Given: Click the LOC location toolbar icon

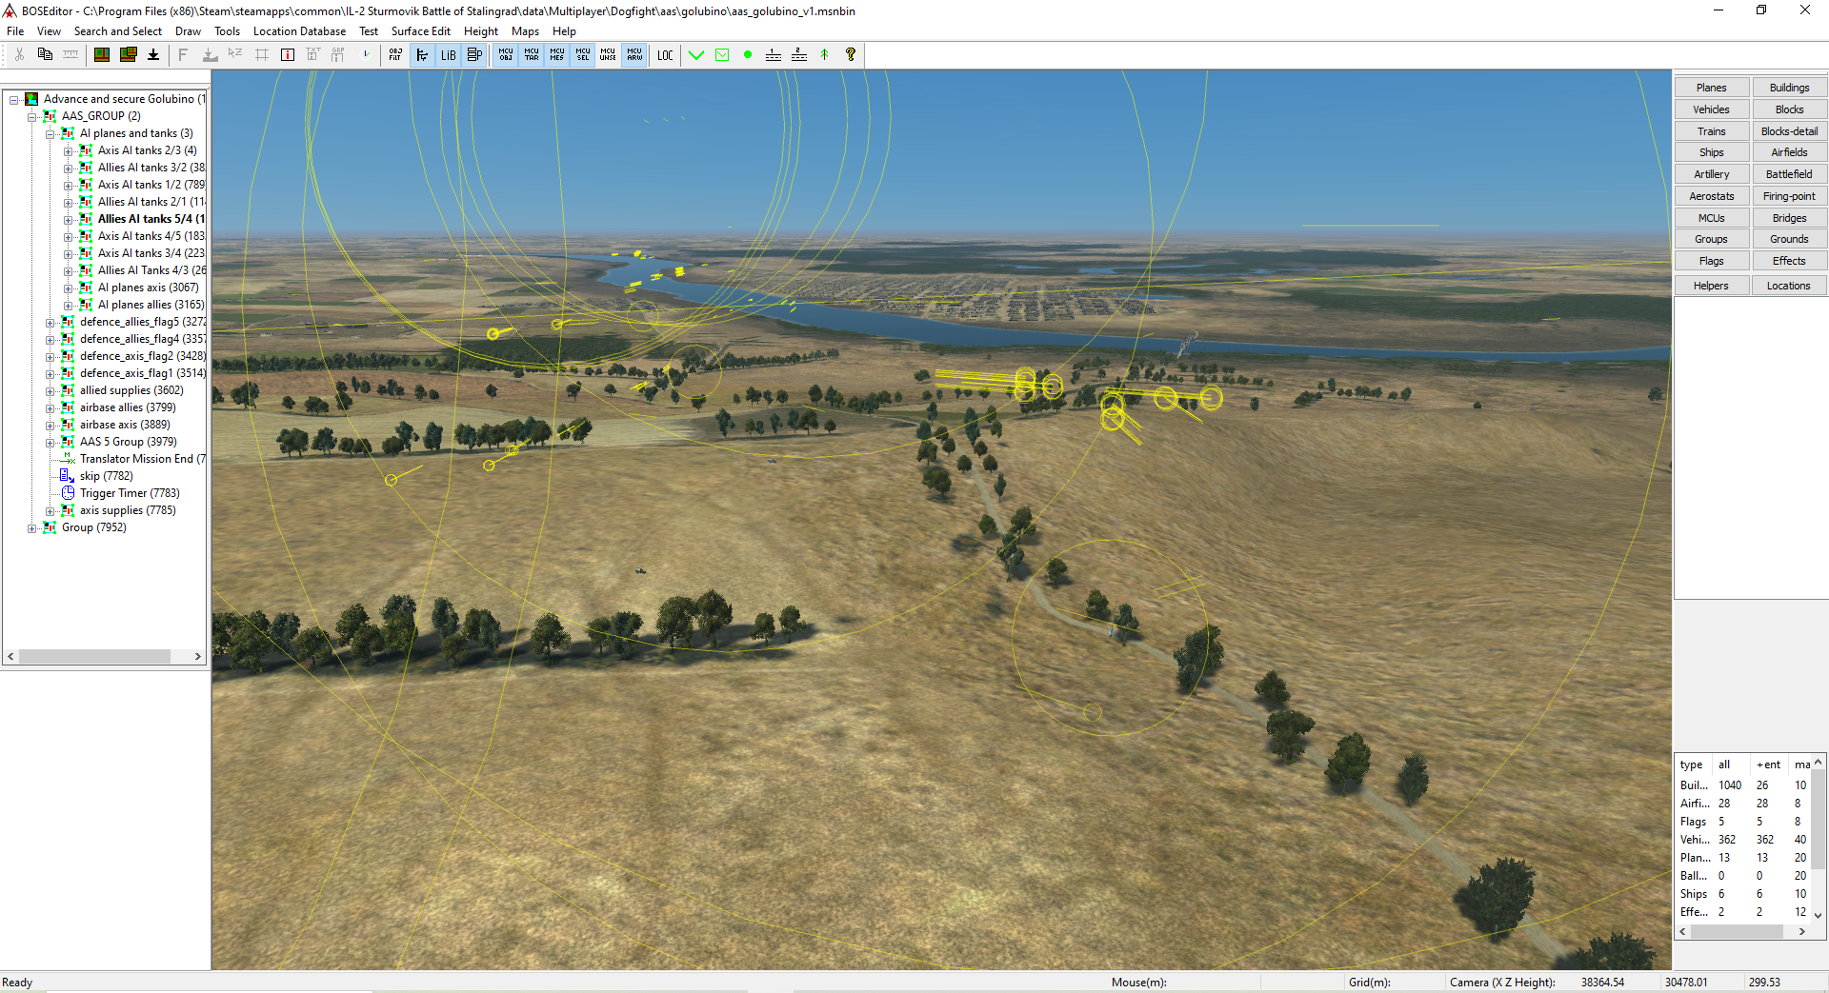Looking at the screenshot, I should tap(665, 55).
